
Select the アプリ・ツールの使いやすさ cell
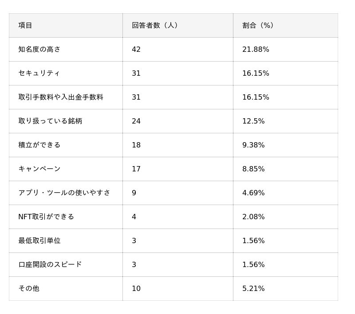64,193
